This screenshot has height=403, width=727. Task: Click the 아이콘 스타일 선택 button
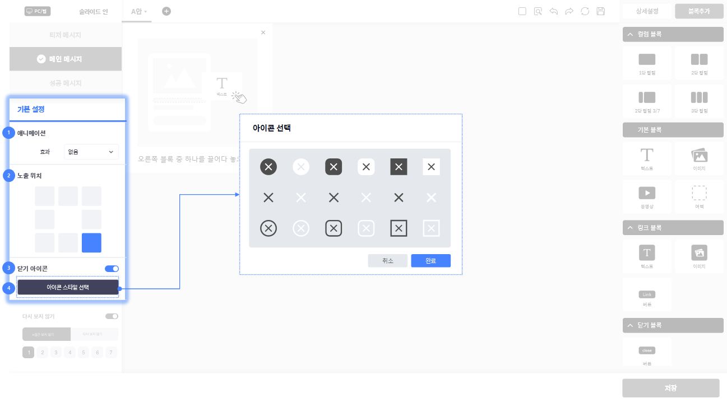click(x=68, y=287)
